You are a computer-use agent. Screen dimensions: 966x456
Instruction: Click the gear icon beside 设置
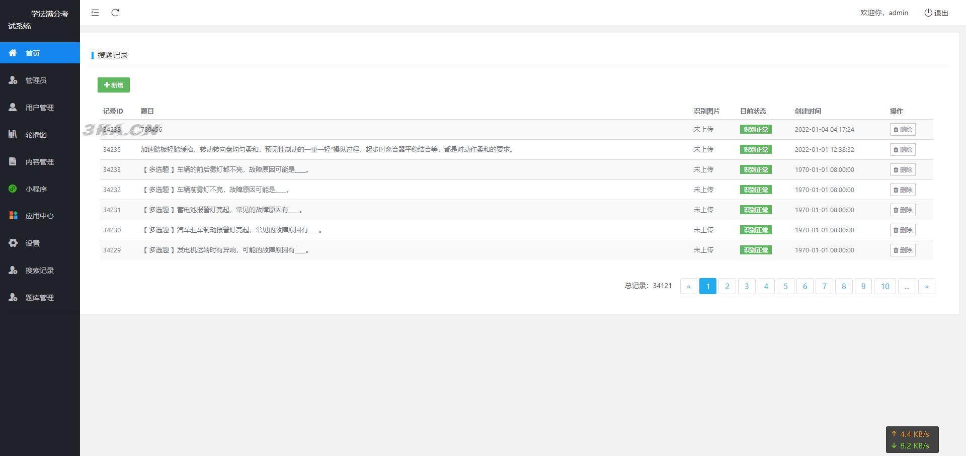point(13,243)
